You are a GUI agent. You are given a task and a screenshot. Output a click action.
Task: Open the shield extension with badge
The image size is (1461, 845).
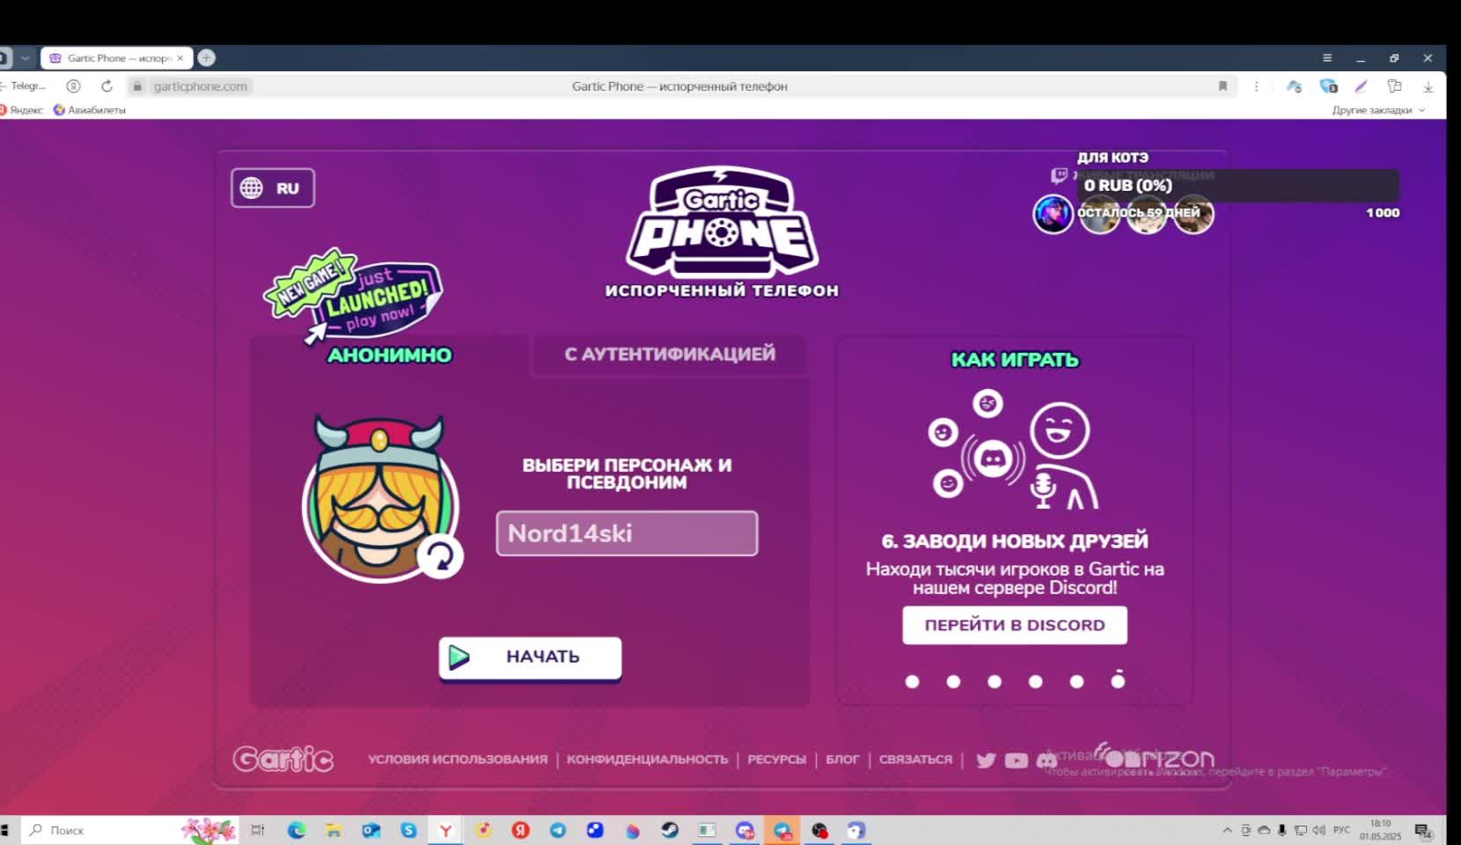tap(1328, 86)
